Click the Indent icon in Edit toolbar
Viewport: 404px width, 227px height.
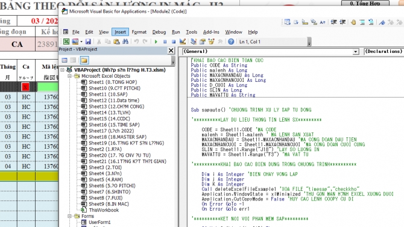pos(333,22)
